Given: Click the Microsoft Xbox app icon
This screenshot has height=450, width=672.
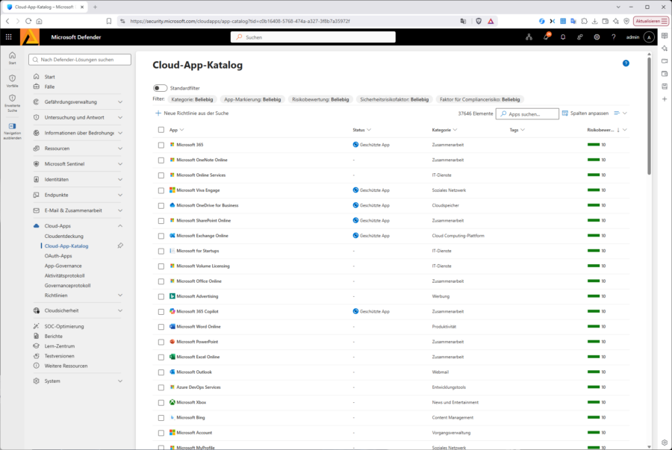Looking at the screenshot, I should (x=172, y=402).
